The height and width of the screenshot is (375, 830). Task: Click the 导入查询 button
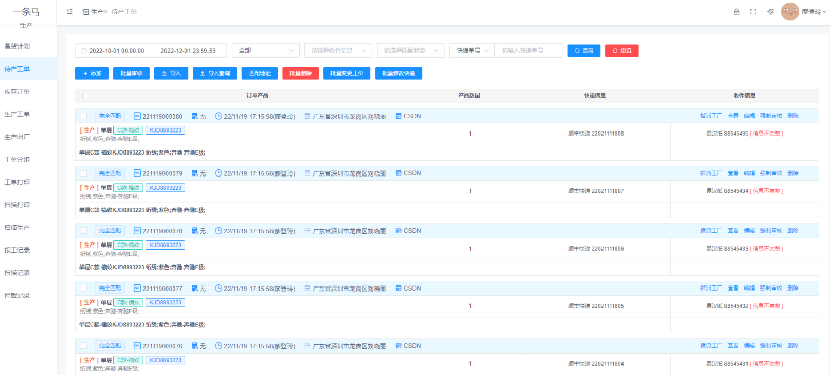click(x=215, y=73)
